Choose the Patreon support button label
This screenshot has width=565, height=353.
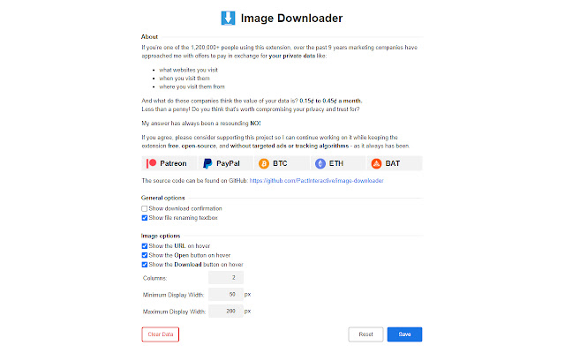(x=173, y=163)
